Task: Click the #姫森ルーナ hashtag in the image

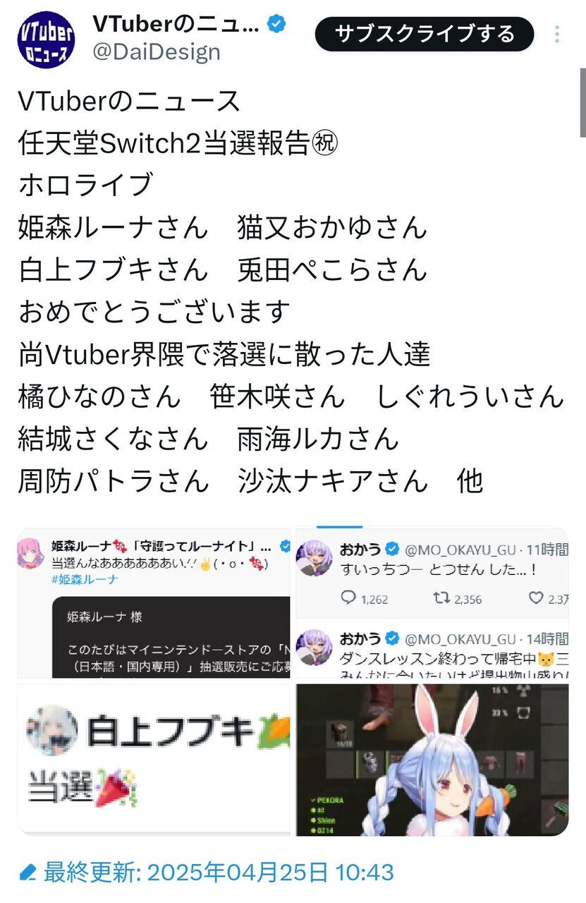Action: click(85, 579)
